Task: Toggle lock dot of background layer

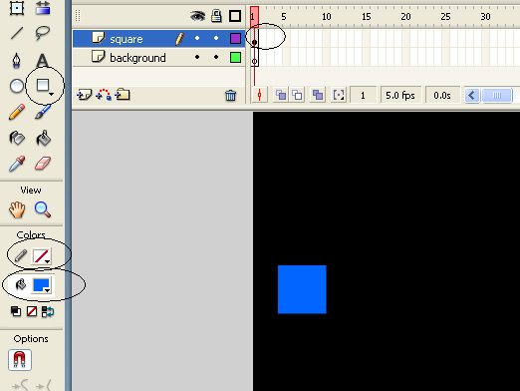Action: (216, 57)
